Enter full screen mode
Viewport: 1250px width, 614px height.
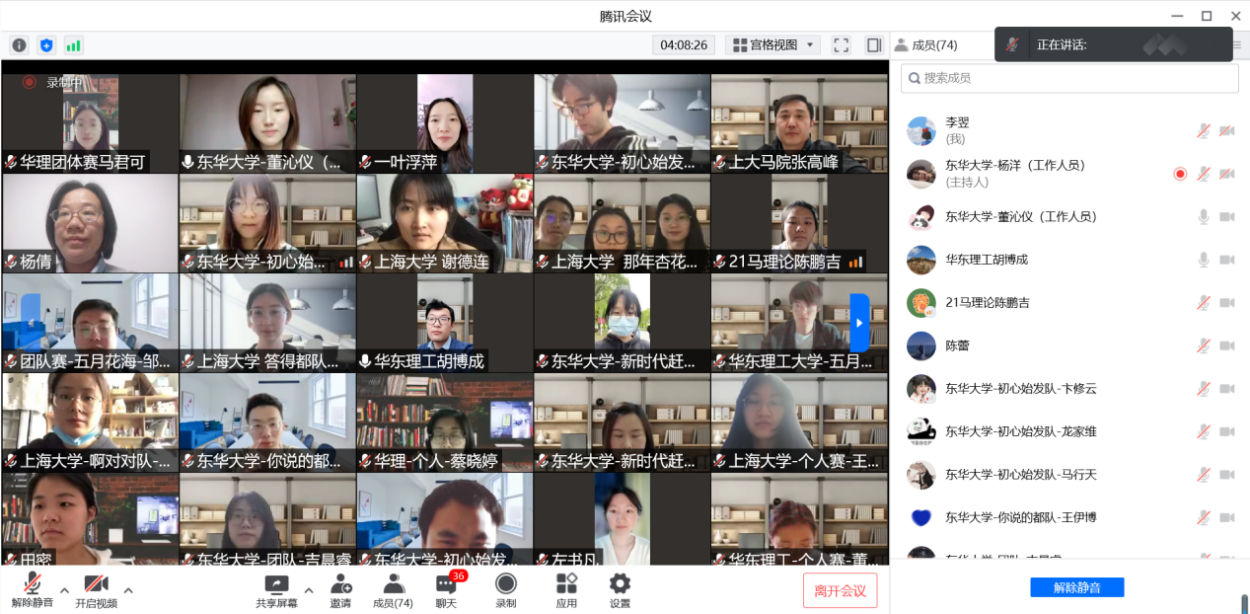tap(841, 45)
